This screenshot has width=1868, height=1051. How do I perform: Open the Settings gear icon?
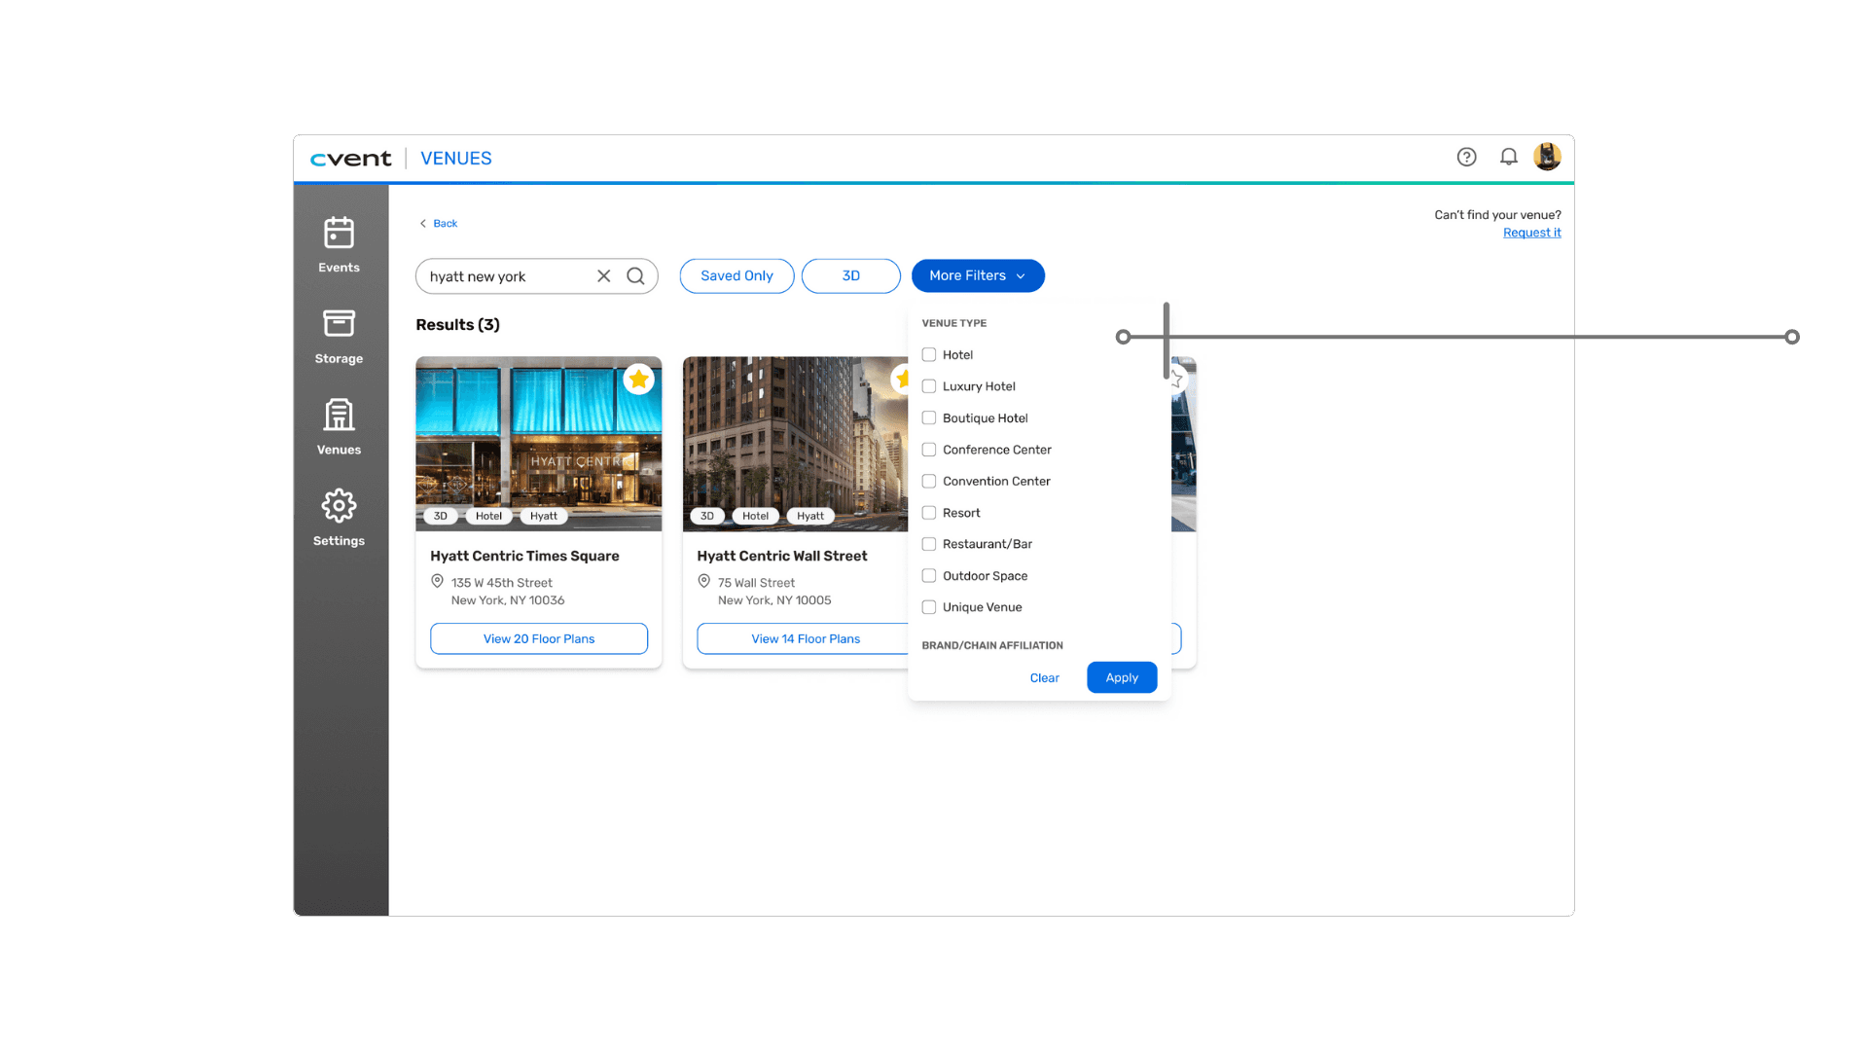tap(339, 506)
